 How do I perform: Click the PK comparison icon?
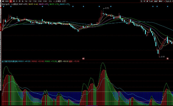144,1
